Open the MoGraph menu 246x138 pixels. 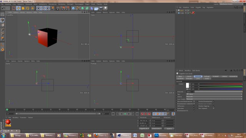click(x=70, y=4)
